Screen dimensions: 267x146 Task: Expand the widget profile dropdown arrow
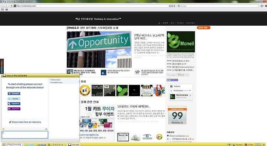click(190, 95)
